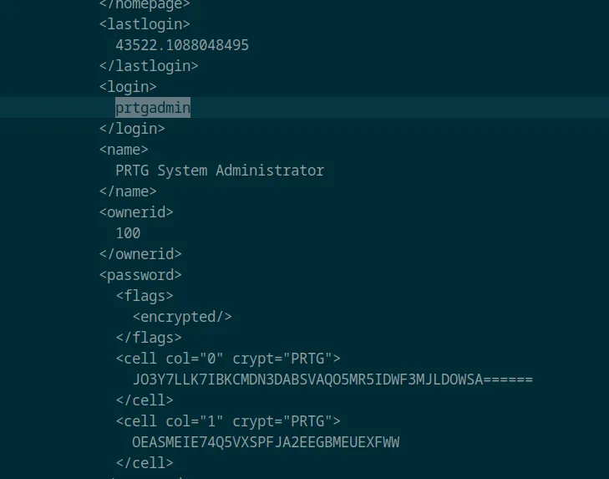Click the opening login tag

[128, 87]
